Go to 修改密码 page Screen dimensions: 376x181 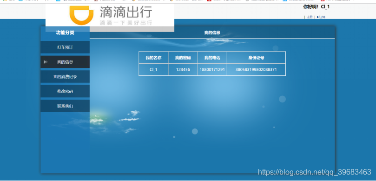point(65,92)
